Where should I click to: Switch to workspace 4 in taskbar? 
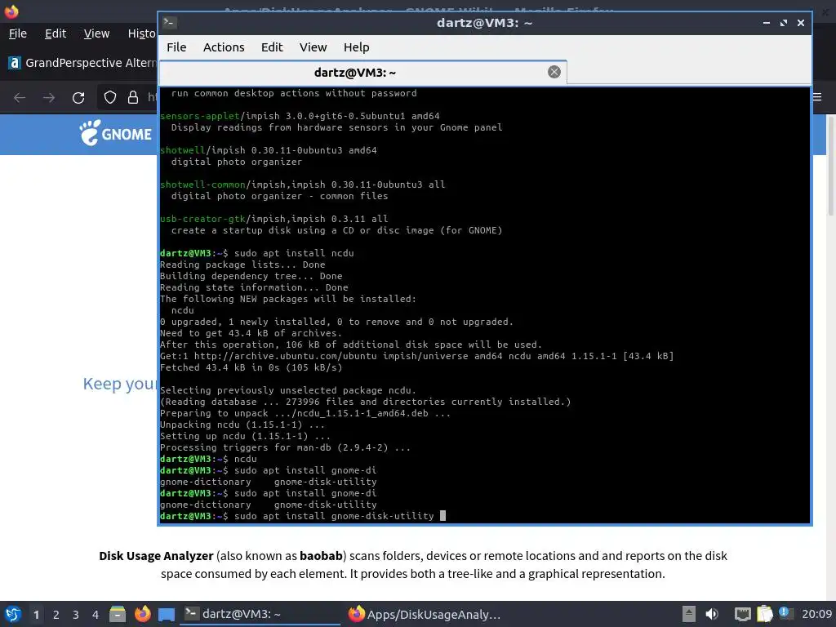tap(96, 615)
